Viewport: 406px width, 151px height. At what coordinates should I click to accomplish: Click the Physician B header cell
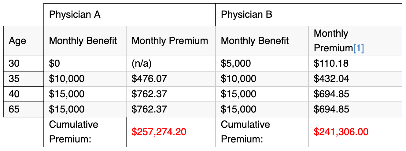308,14
